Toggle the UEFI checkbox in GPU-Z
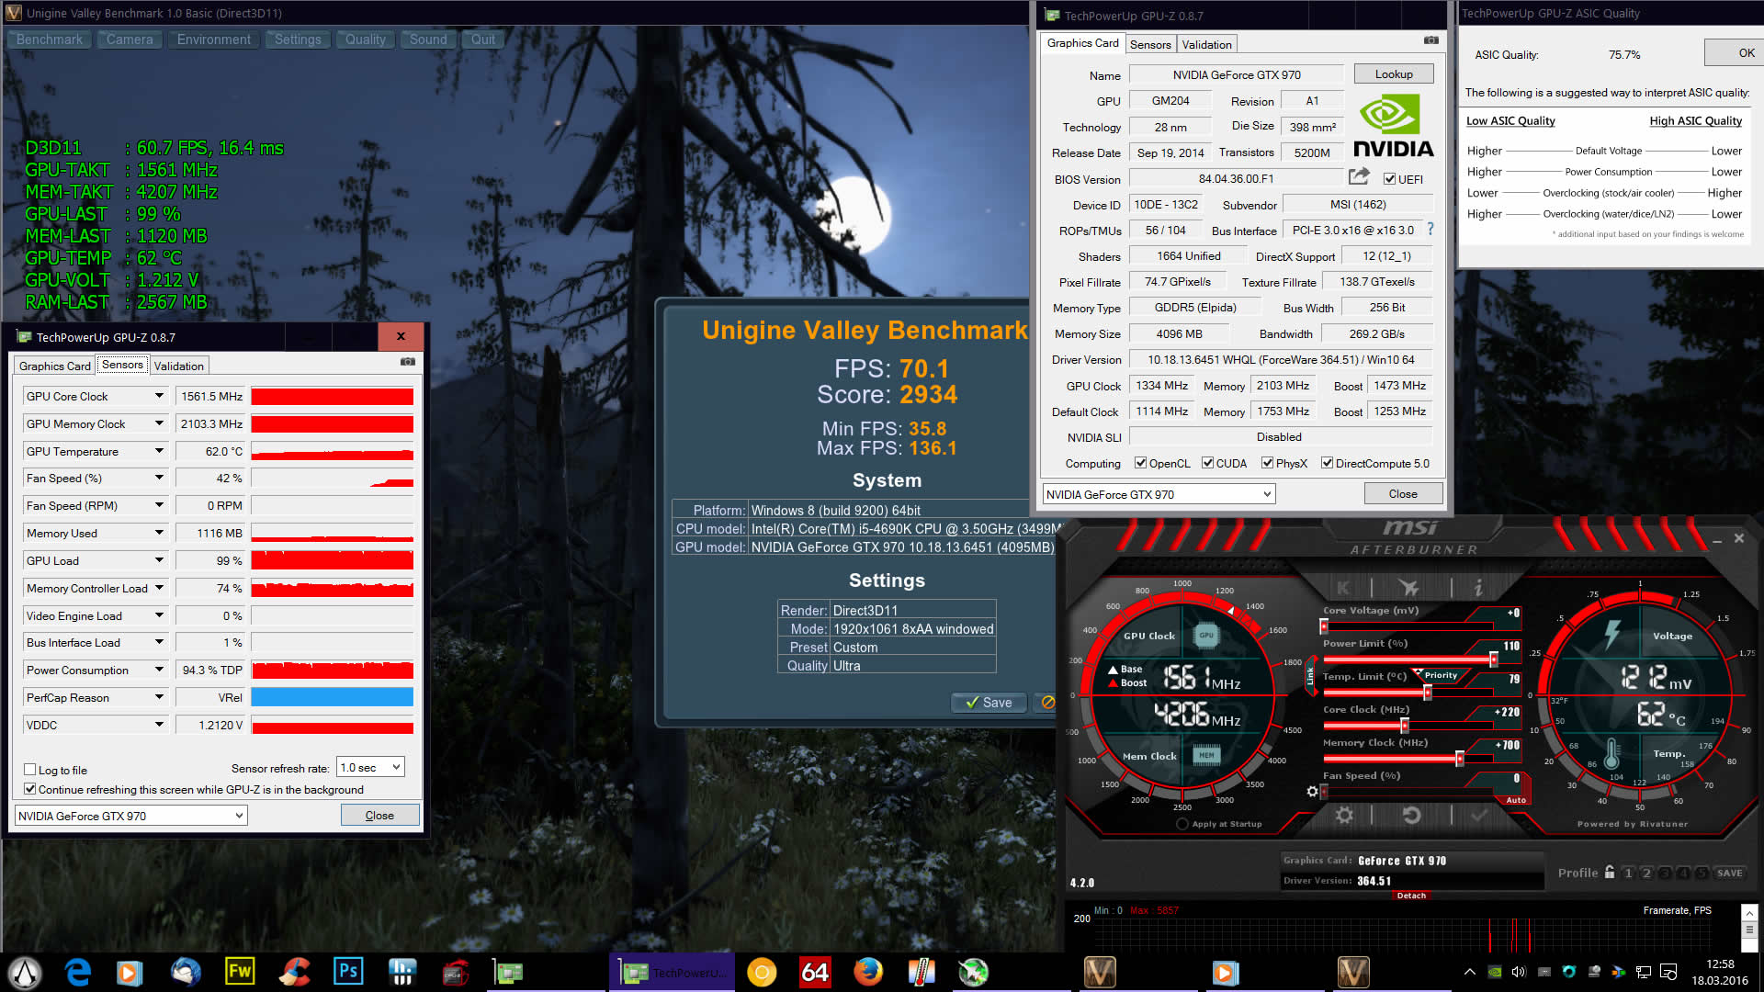1764x992 pixels. (1390, 179)
